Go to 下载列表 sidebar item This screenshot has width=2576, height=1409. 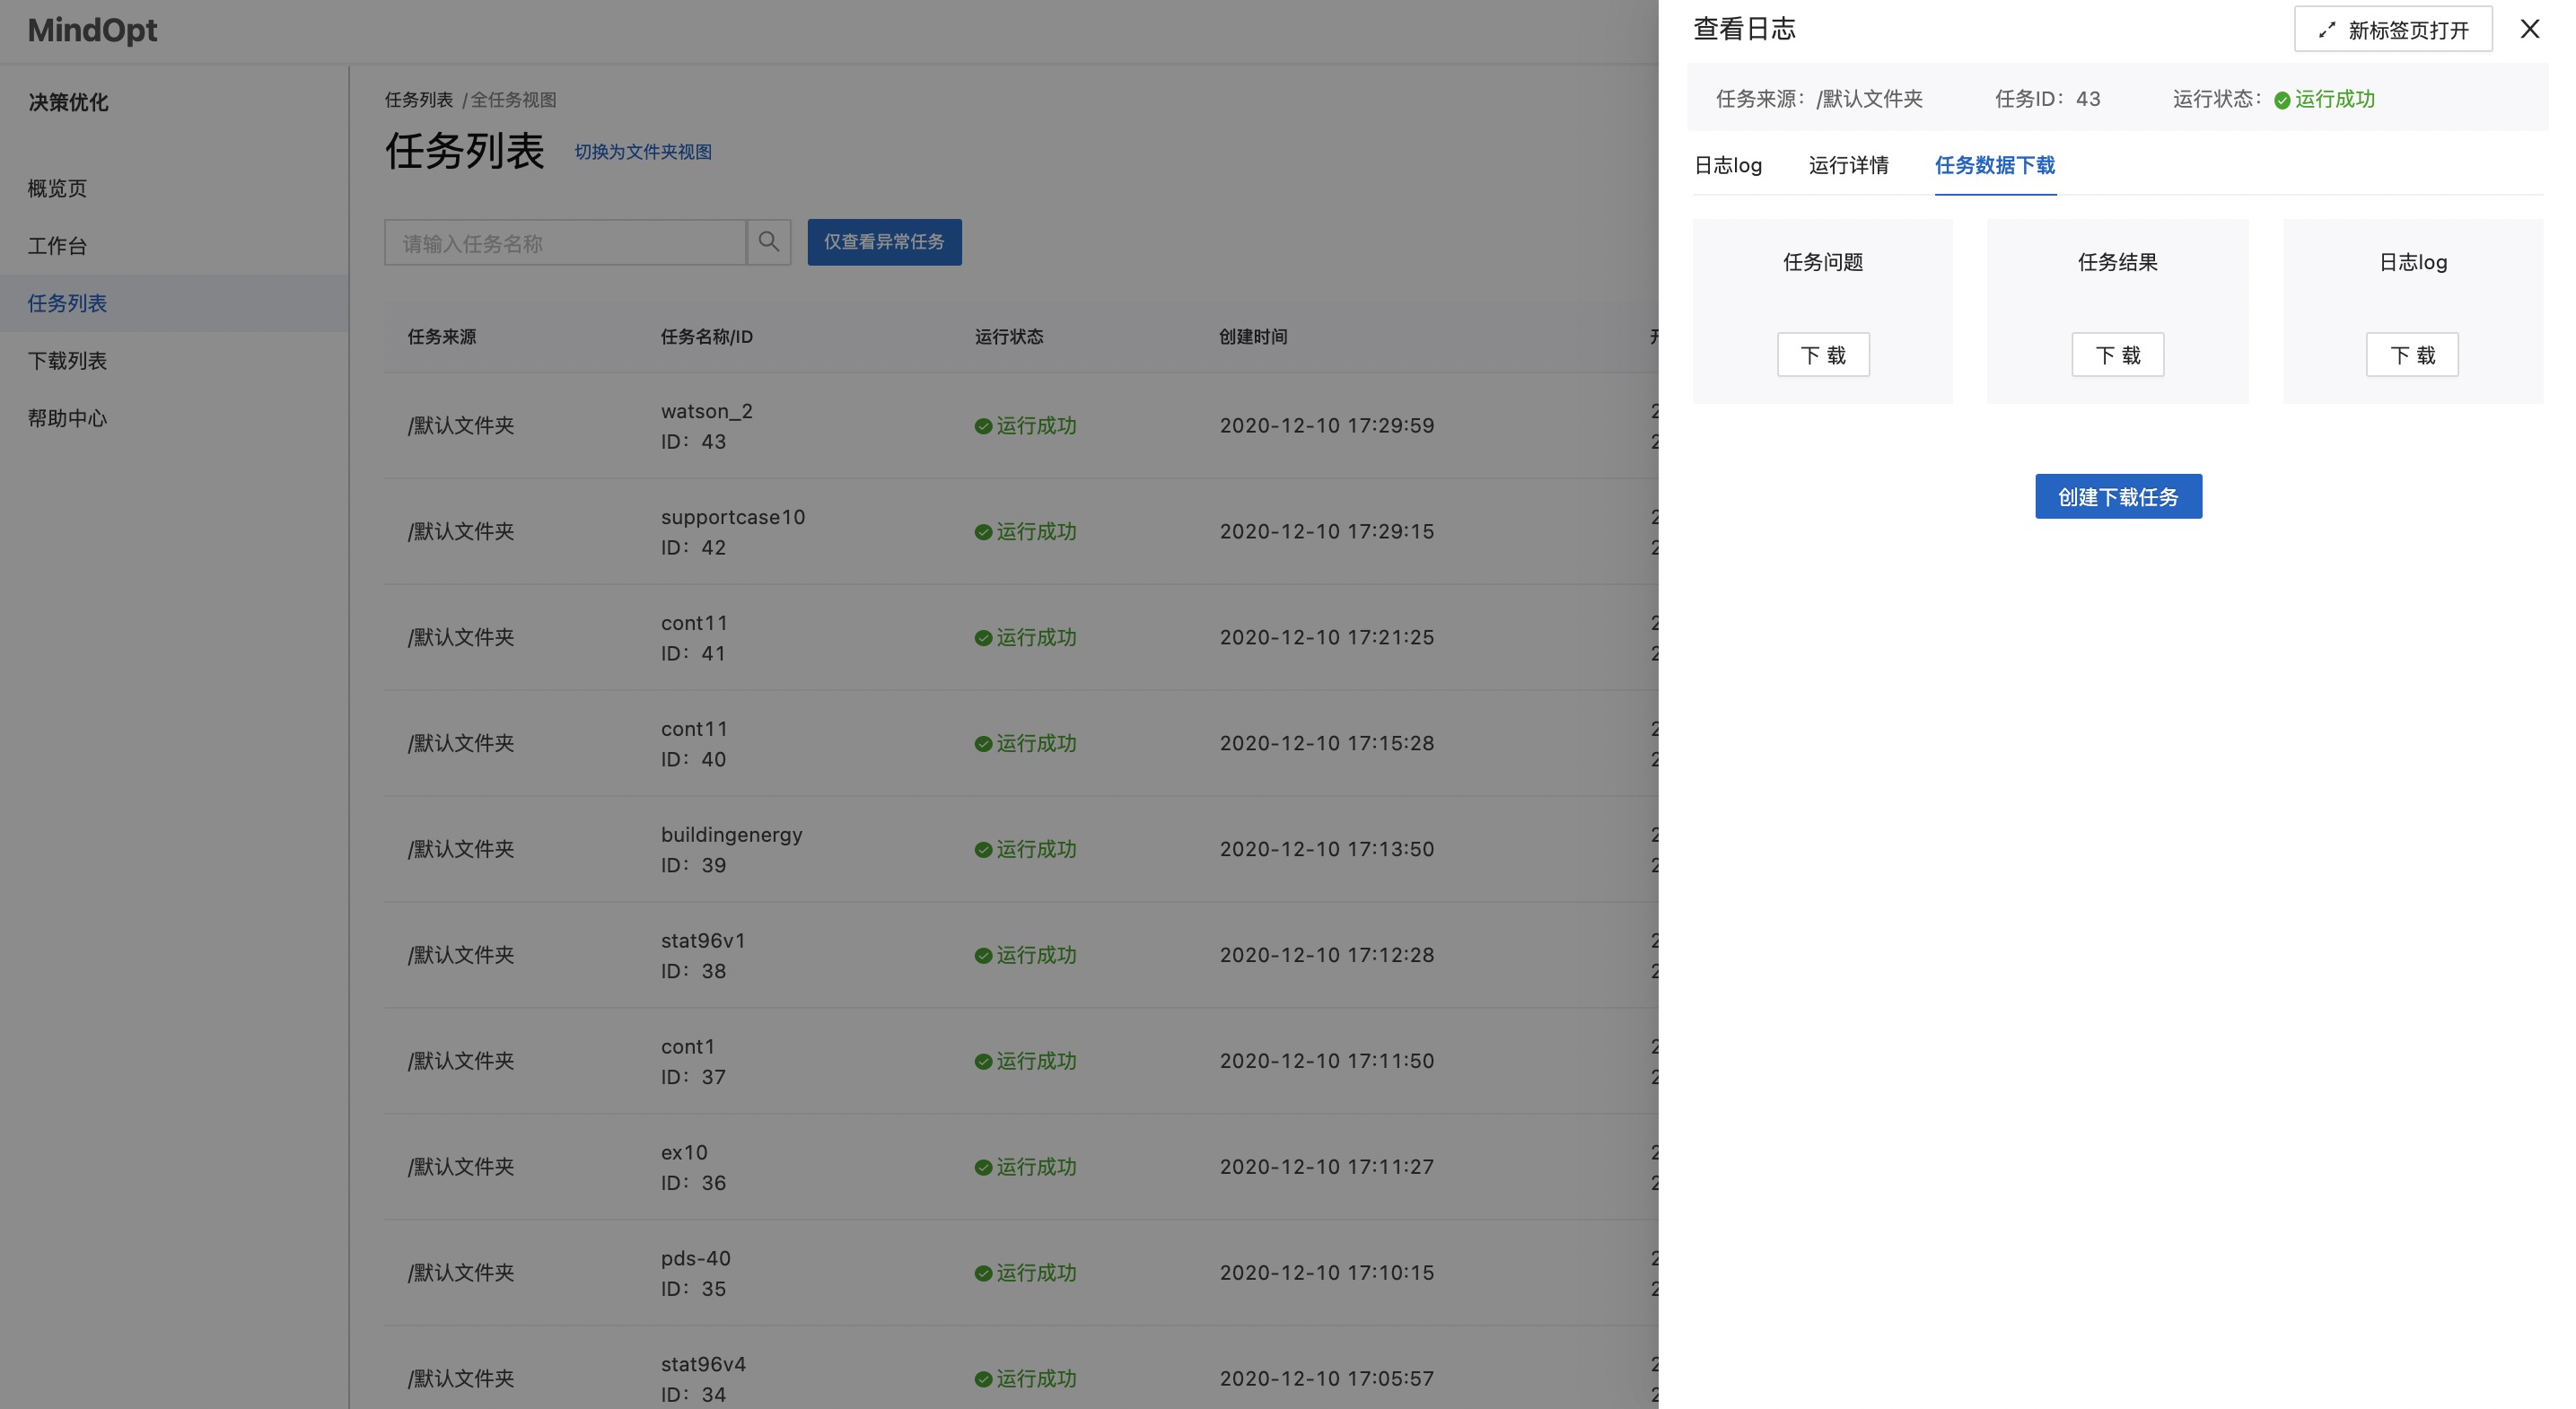(x=67, y=361)
